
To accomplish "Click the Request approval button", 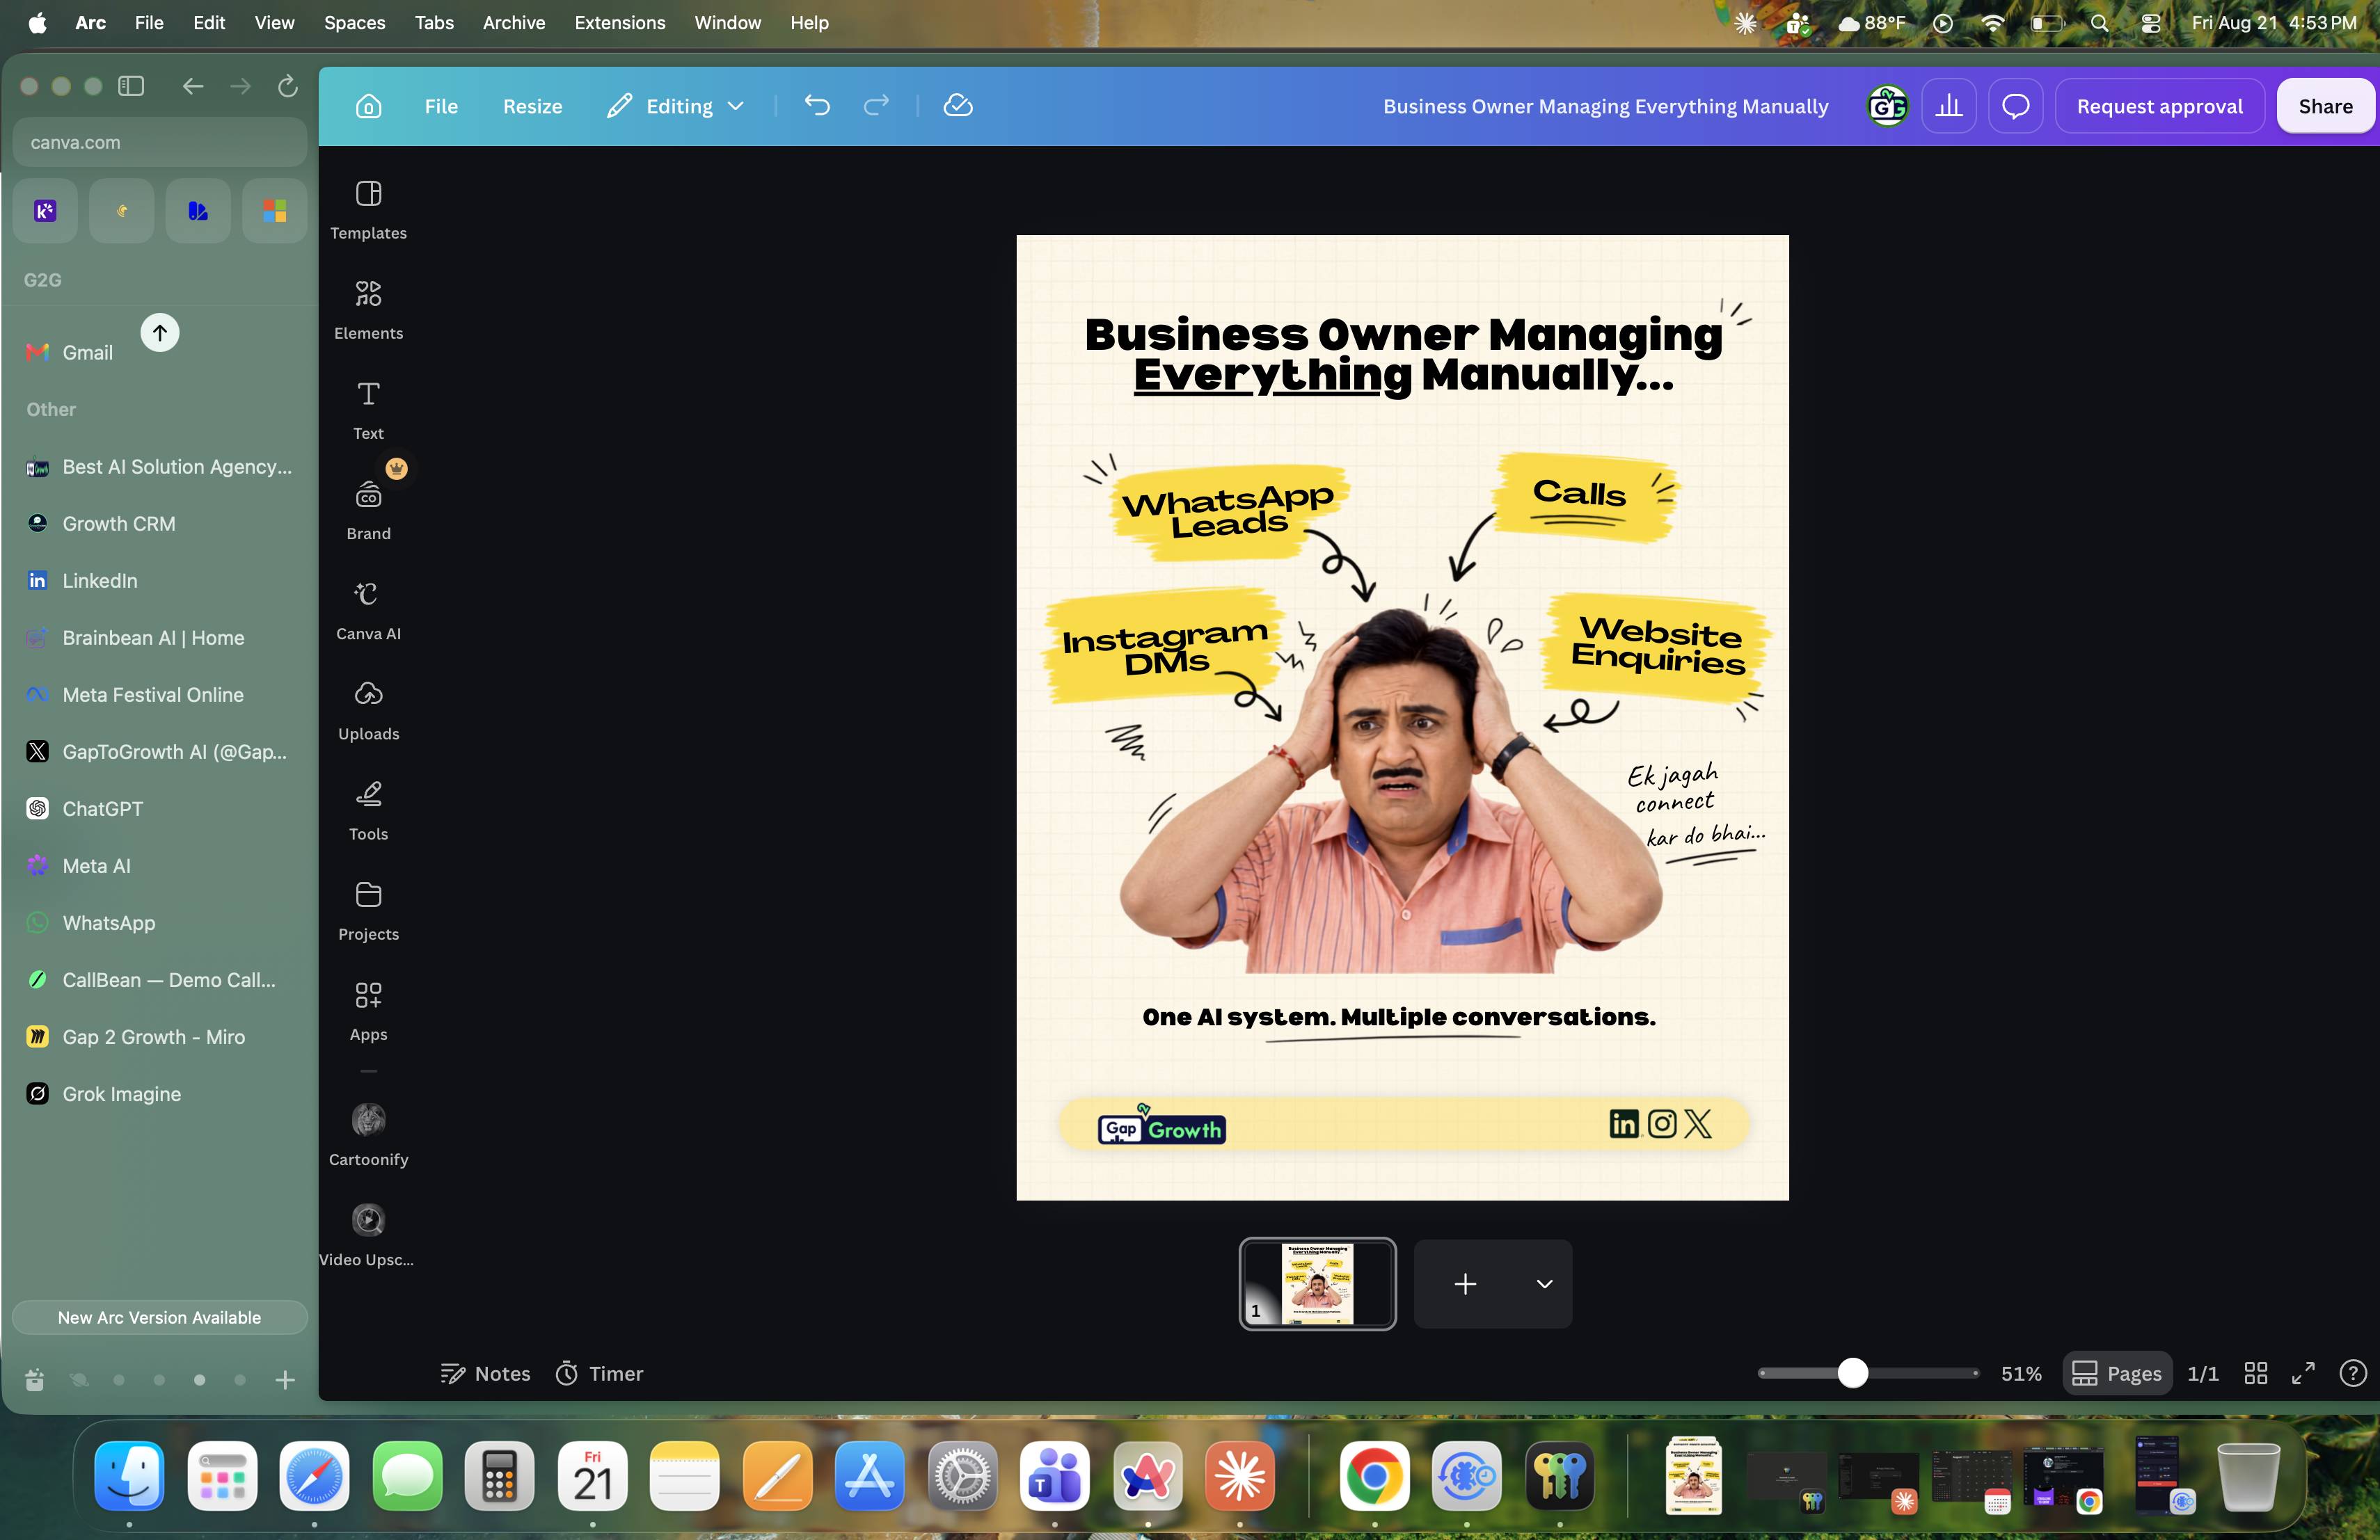I will [x=2159, y=106].
